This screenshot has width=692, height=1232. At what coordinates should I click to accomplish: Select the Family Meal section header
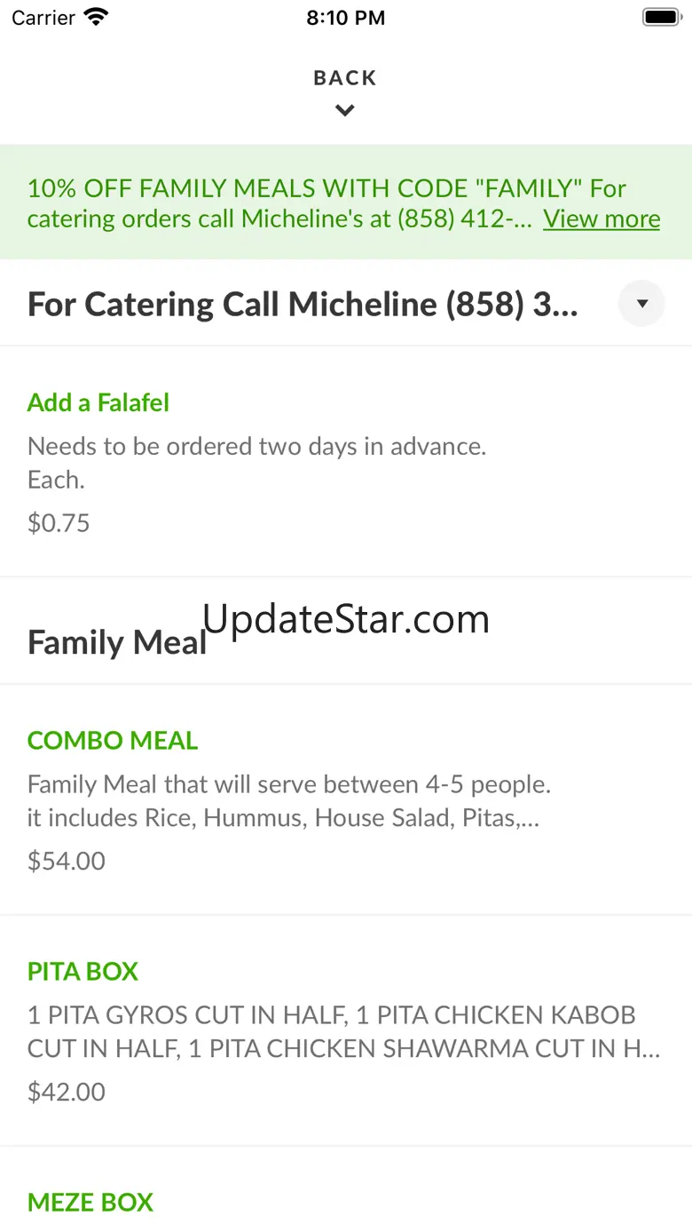click(117, 642)
